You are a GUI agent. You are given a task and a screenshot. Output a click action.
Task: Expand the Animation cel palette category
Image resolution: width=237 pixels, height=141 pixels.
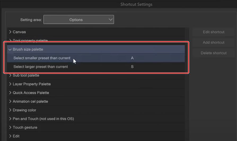coord(10,102)
